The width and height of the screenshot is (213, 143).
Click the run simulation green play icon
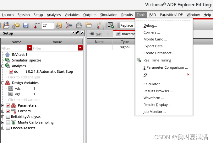111,25
